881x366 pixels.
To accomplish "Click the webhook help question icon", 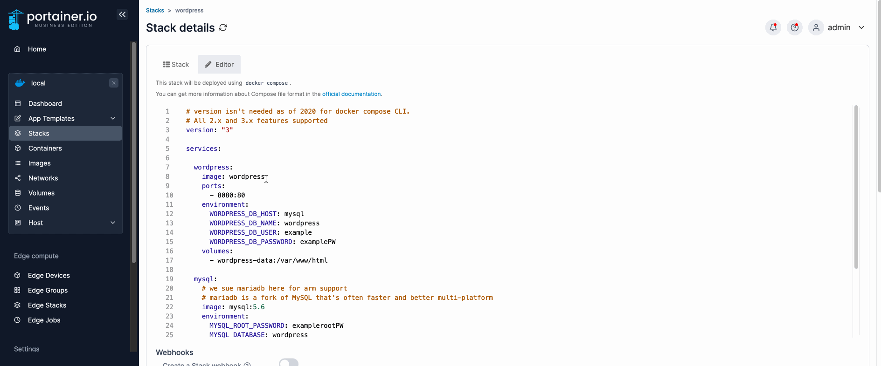I will point(247,364).
